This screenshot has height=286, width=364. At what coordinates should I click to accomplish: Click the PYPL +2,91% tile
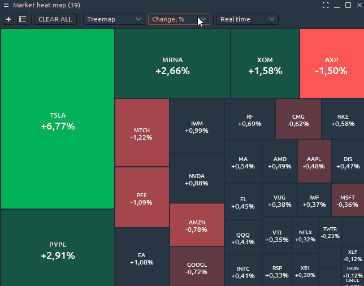pyautogui.click(x=58, y=250)
